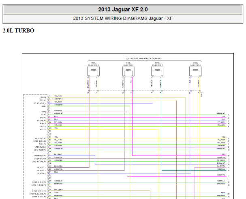
Task: Click the Fuel Injector 1 connector symbol
Action: [157, 71]
